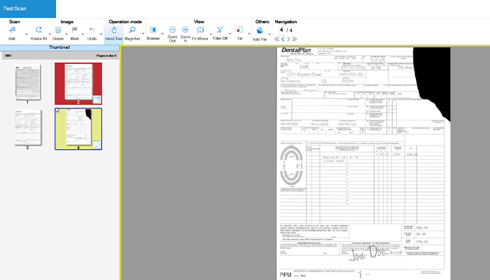This screenshot has width=490, height=280.
Task: Click the Add scan icon
Action: [13, 31]
